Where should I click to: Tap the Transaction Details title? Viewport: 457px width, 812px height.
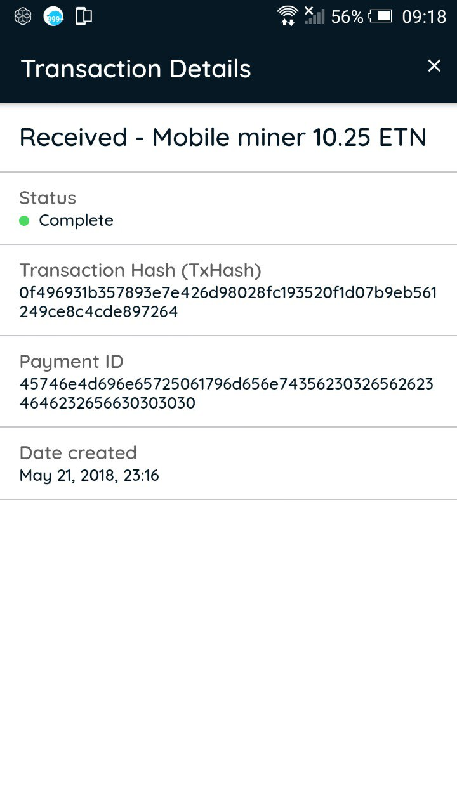136,69
